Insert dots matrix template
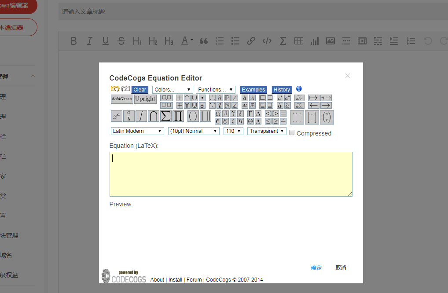448x293 pixels. pyautogui.click(x=297, y=117)
